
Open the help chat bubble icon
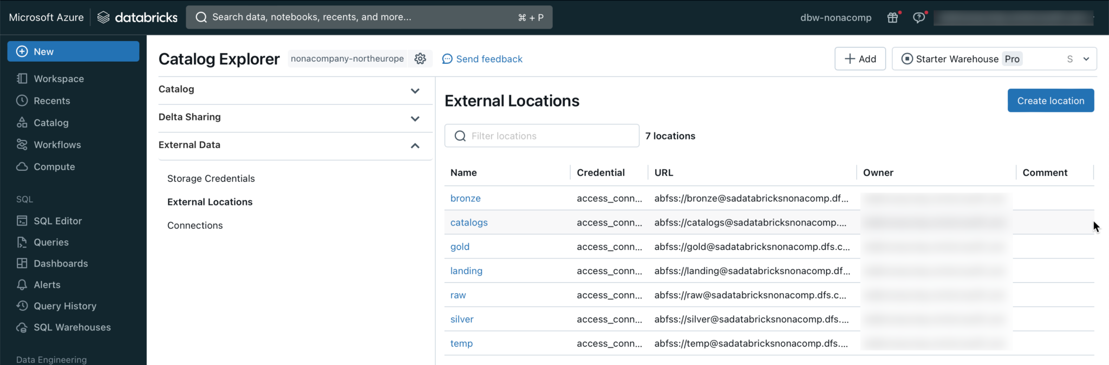point(918,18)
